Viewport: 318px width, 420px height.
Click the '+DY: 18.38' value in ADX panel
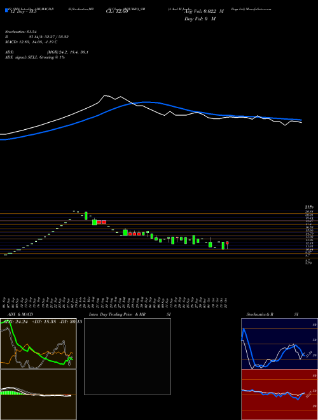44,322
